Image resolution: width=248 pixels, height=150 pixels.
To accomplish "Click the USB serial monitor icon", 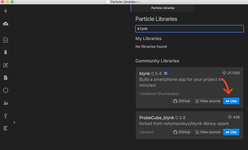I will [5, 115].
